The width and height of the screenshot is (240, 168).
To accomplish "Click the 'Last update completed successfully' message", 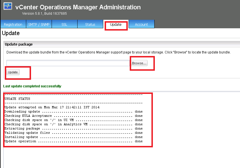I will click(32, 86).
